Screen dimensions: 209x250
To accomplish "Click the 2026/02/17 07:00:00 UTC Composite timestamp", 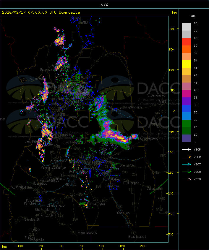I will click(x=41, y=12).
